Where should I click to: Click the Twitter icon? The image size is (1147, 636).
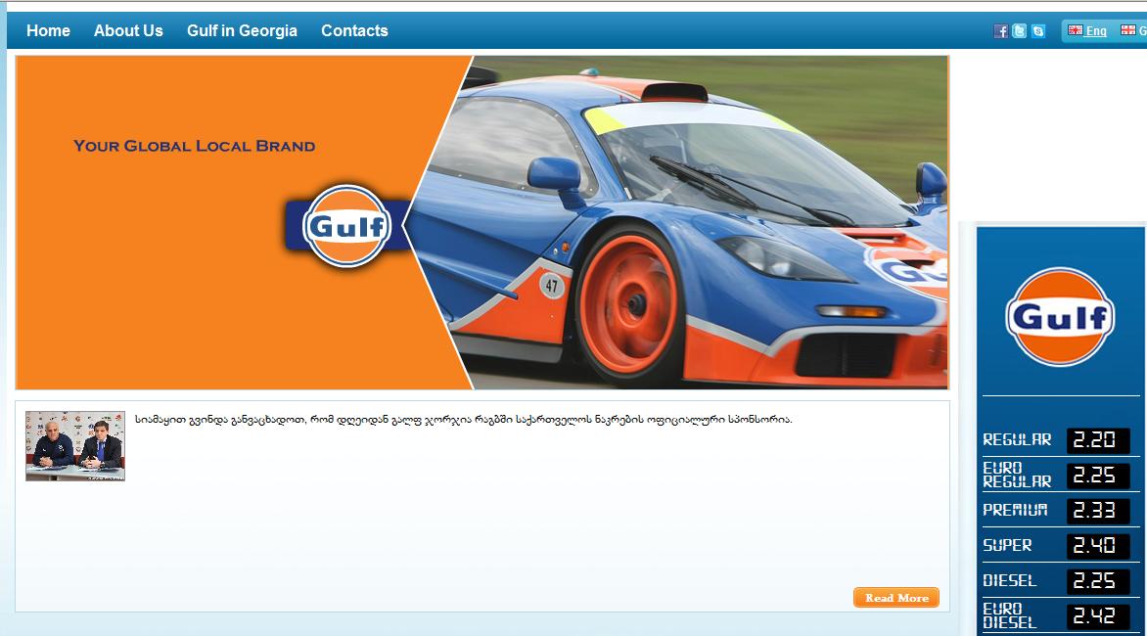coord(1019,30)
